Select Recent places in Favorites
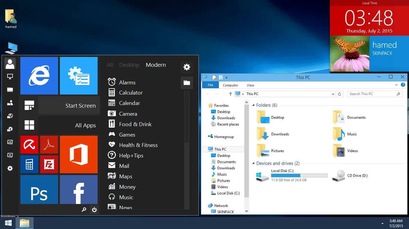409x229 pixels. pyautogui.click(x=225, y=124)
